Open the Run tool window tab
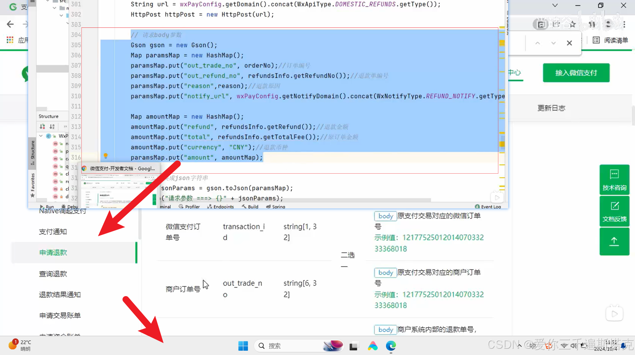 click(47, 206)
